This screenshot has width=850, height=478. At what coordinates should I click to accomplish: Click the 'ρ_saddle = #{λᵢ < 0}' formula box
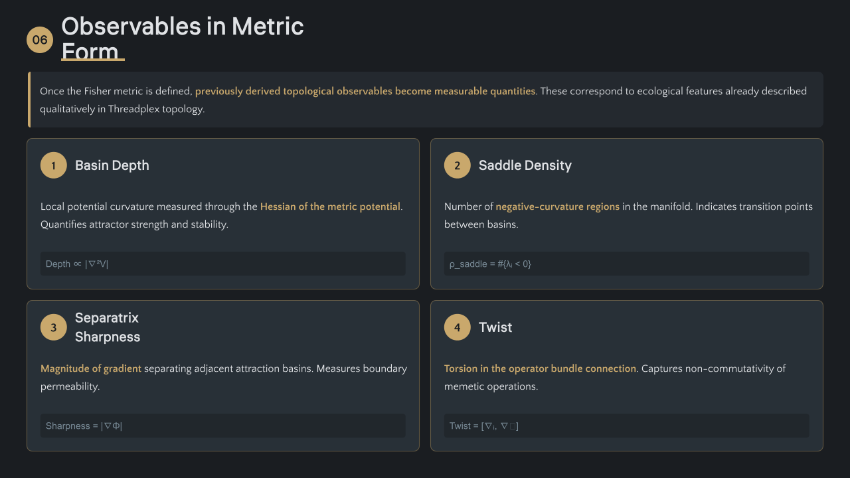(626, 264)
